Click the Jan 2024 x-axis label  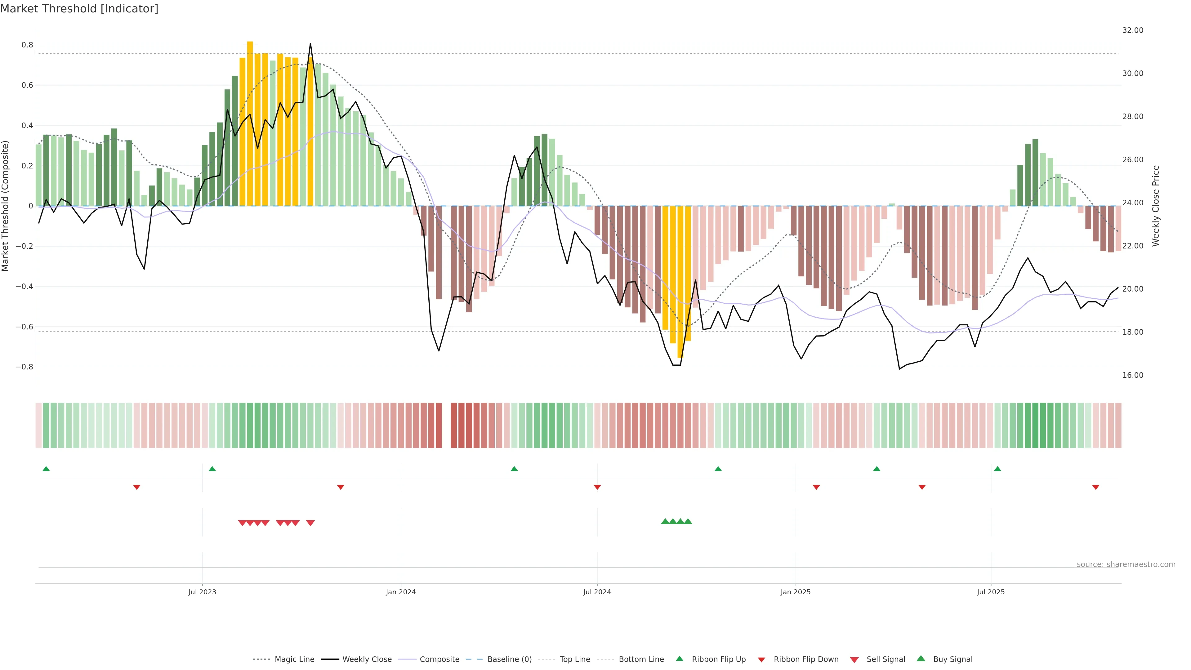(x=401, y=592)
